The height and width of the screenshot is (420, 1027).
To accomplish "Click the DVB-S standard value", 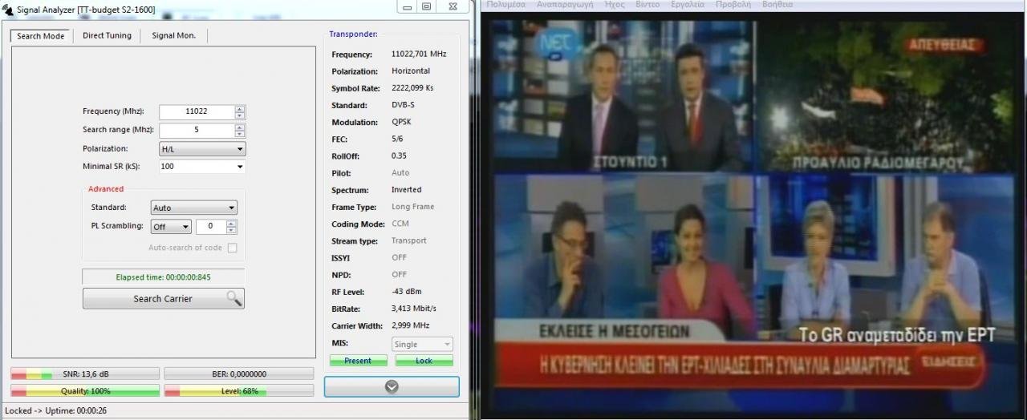I will tap(403, 105).
